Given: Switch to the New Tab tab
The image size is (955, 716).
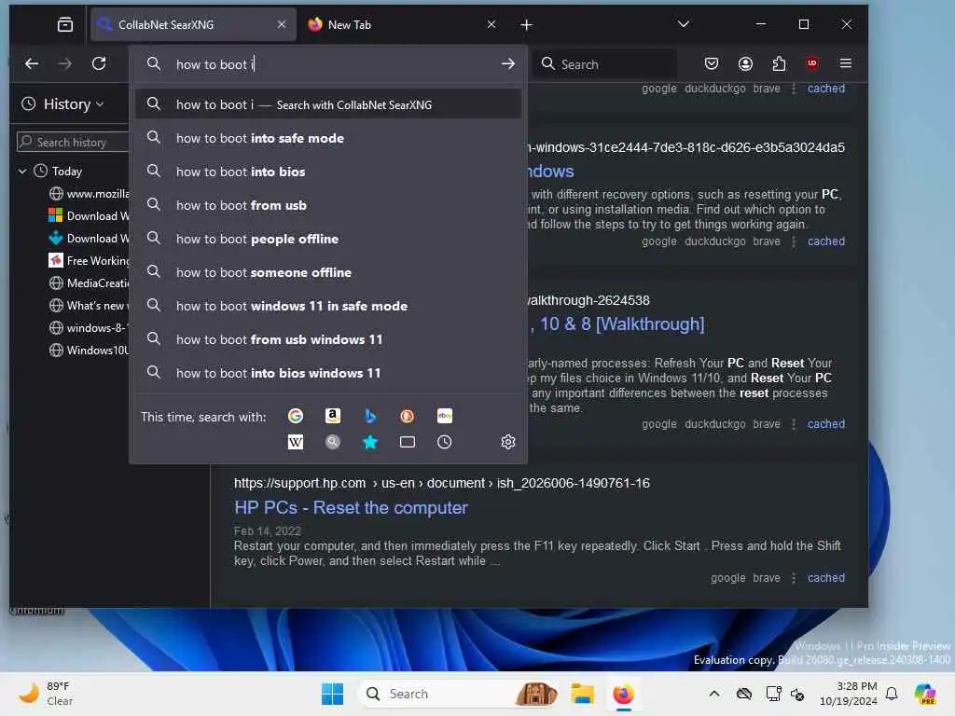Looking at the screenshot, I should click(403, 24).
